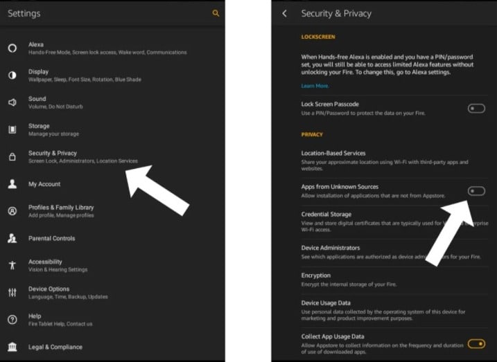
Task: Tap the Alexa circle icon
Action: [x=12, y=48]
